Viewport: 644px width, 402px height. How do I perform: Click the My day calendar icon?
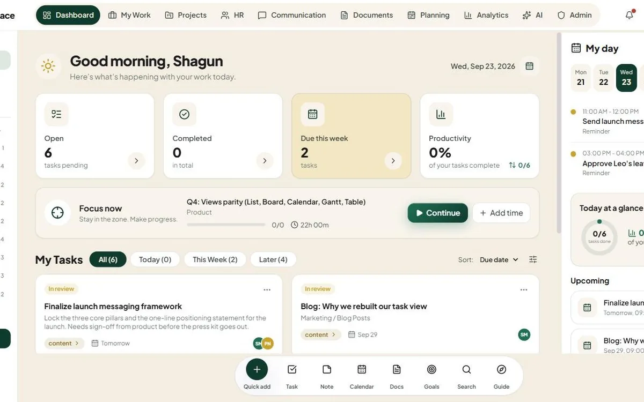[576, 48]
